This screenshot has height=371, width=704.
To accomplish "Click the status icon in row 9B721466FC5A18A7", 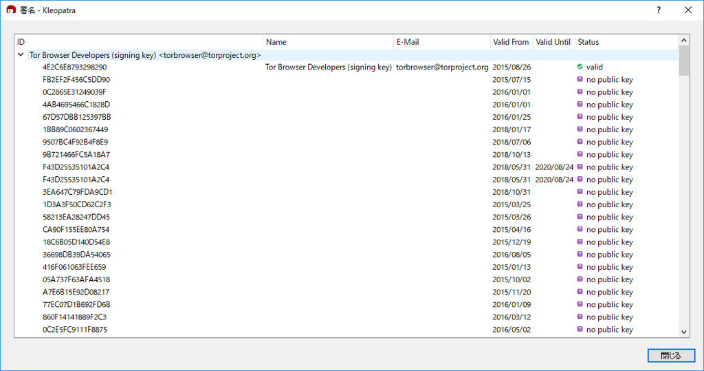I will click(x=580, y=154).
